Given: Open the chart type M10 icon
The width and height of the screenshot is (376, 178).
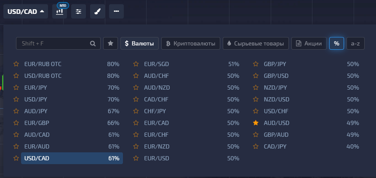Looking at the screenshot, I should click(x=59, y=11).
